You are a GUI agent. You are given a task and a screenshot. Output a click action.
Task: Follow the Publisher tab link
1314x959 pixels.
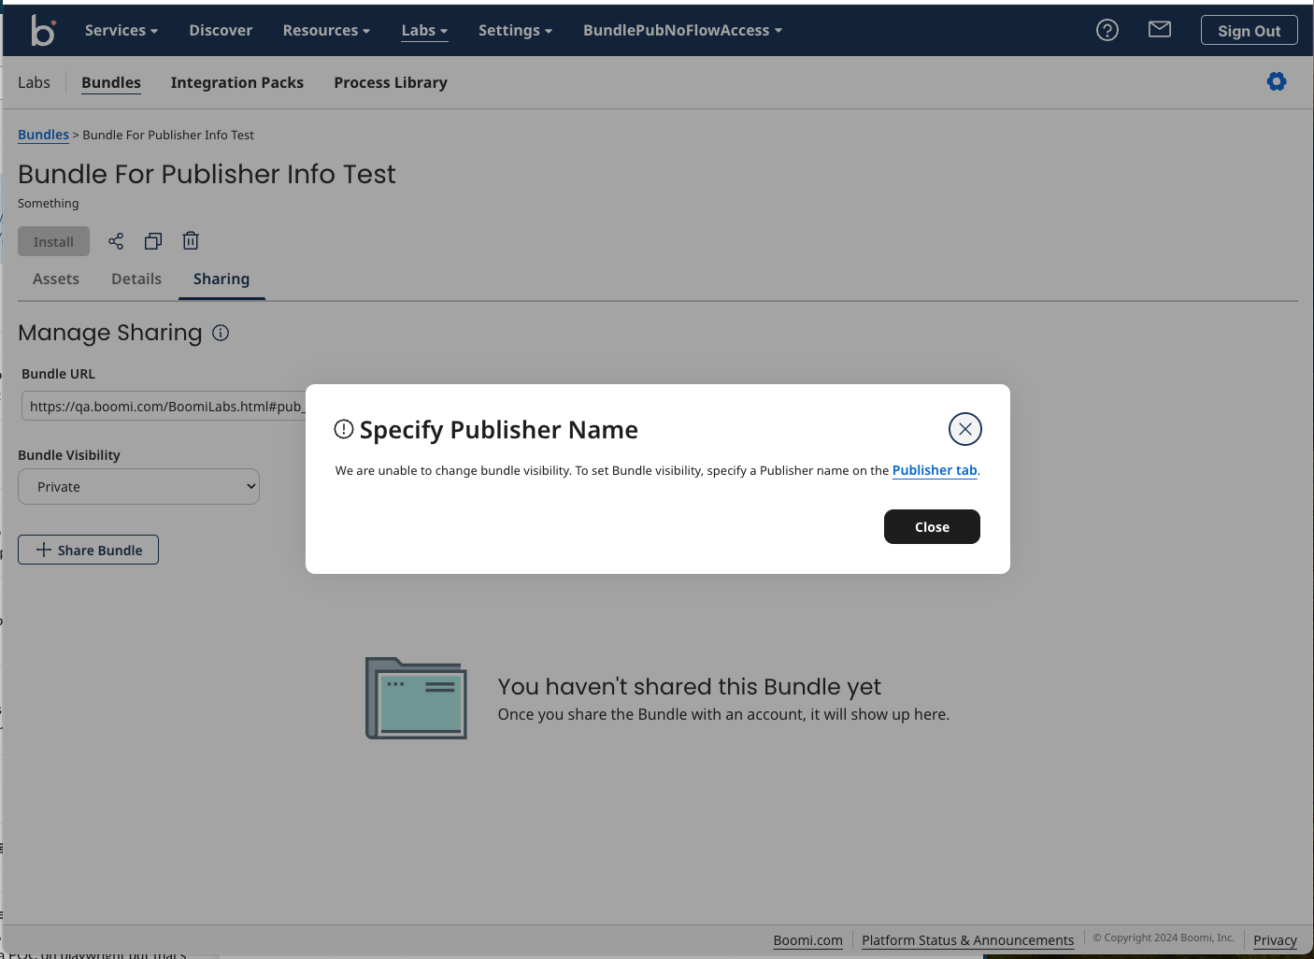coord(934,470)
